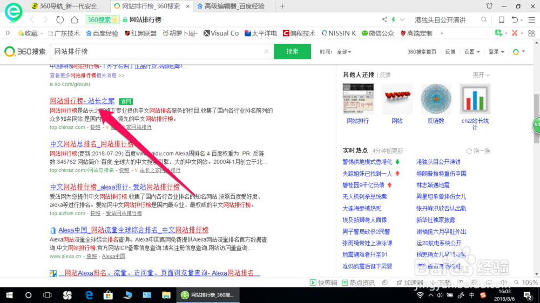The height and width of the screenshot is (303, 540).
Task: Open 热点资讯 in the status bar
Action: (358, 283)
